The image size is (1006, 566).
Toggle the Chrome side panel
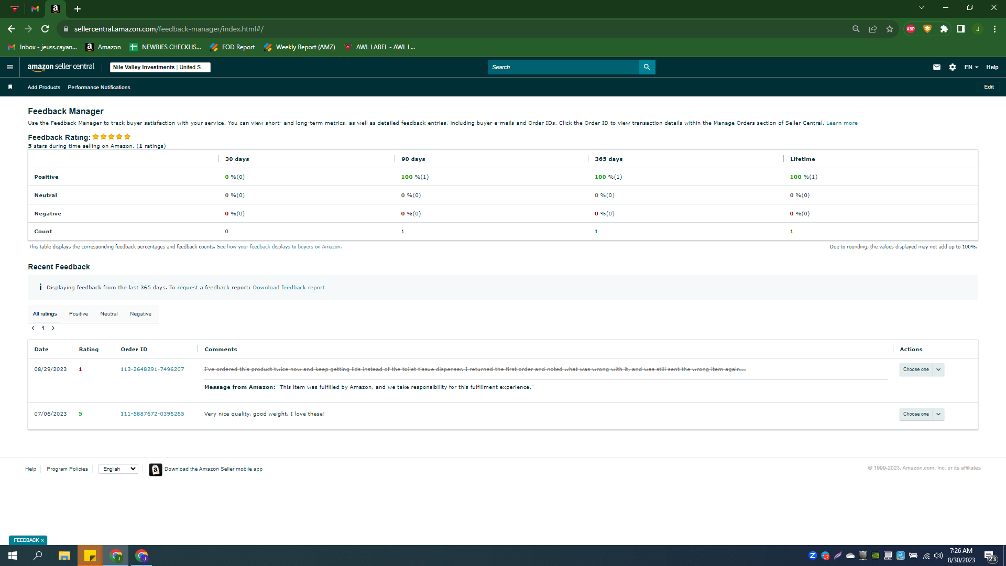[x=961, y=29]
